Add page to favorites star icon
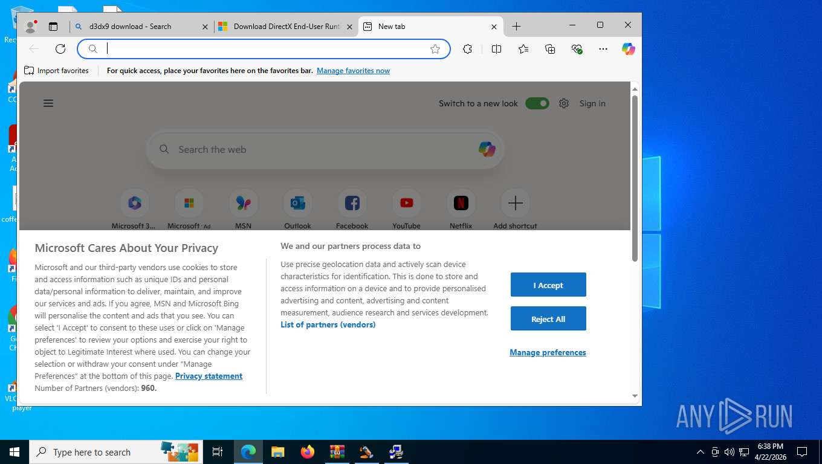The image size is (822, 464). coord(435,49)
